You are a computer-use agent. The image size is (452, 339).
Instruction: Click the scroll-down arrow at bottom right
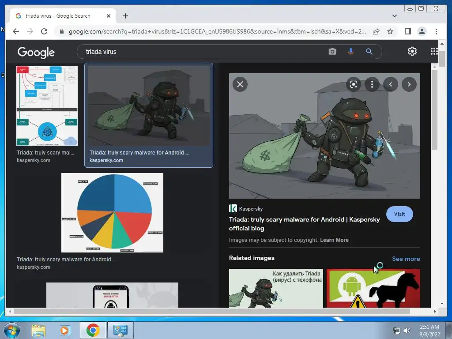click(x=442, y=304)
